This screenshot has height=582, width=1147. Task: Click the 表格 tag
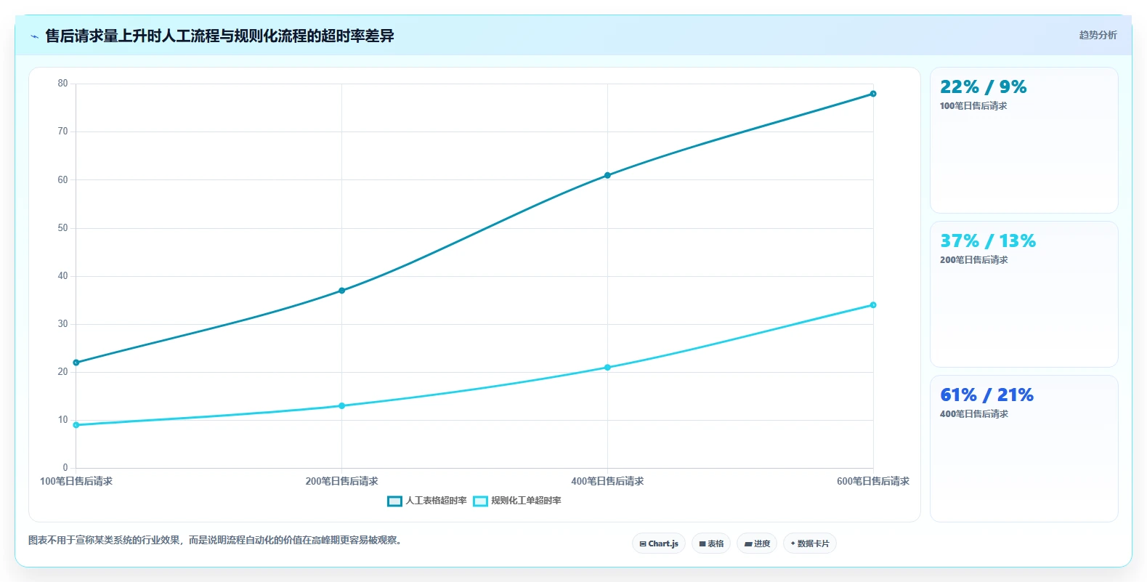(x=711, y=543)
